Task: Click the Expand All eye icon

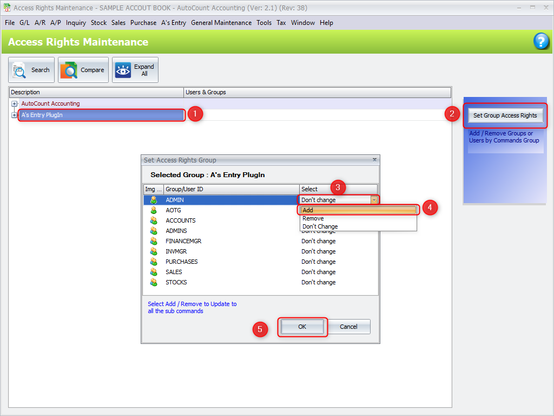Action: click(x=123, y=70)
